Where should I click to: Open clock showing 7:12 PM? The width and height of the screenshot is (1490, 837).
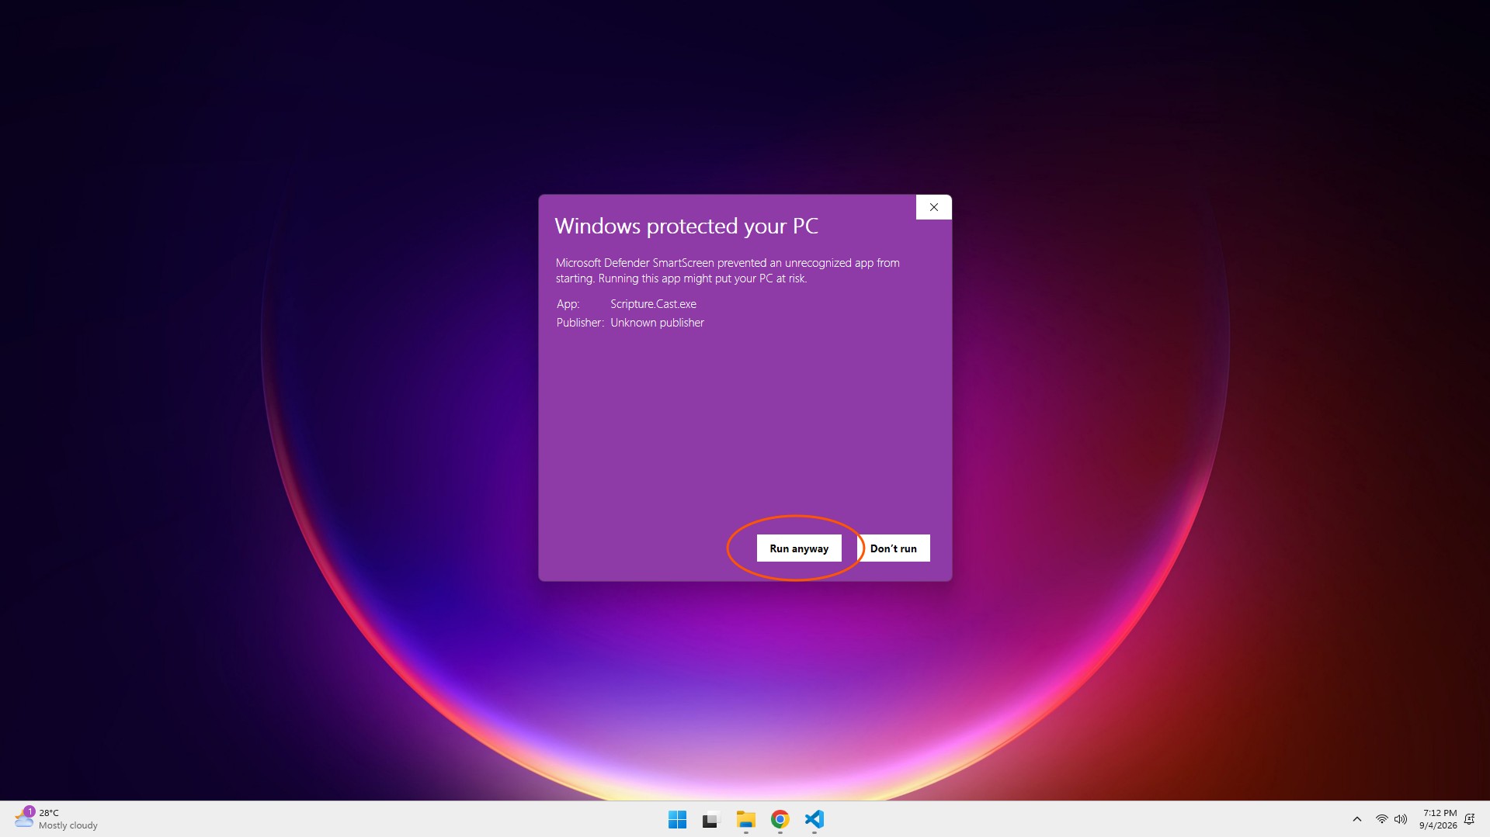click(1439, 819)
